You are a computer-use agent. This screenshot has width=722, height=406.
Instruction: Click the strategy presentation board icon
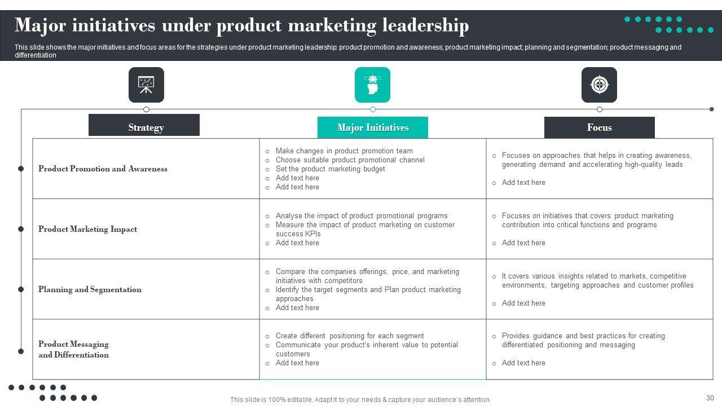146,85
